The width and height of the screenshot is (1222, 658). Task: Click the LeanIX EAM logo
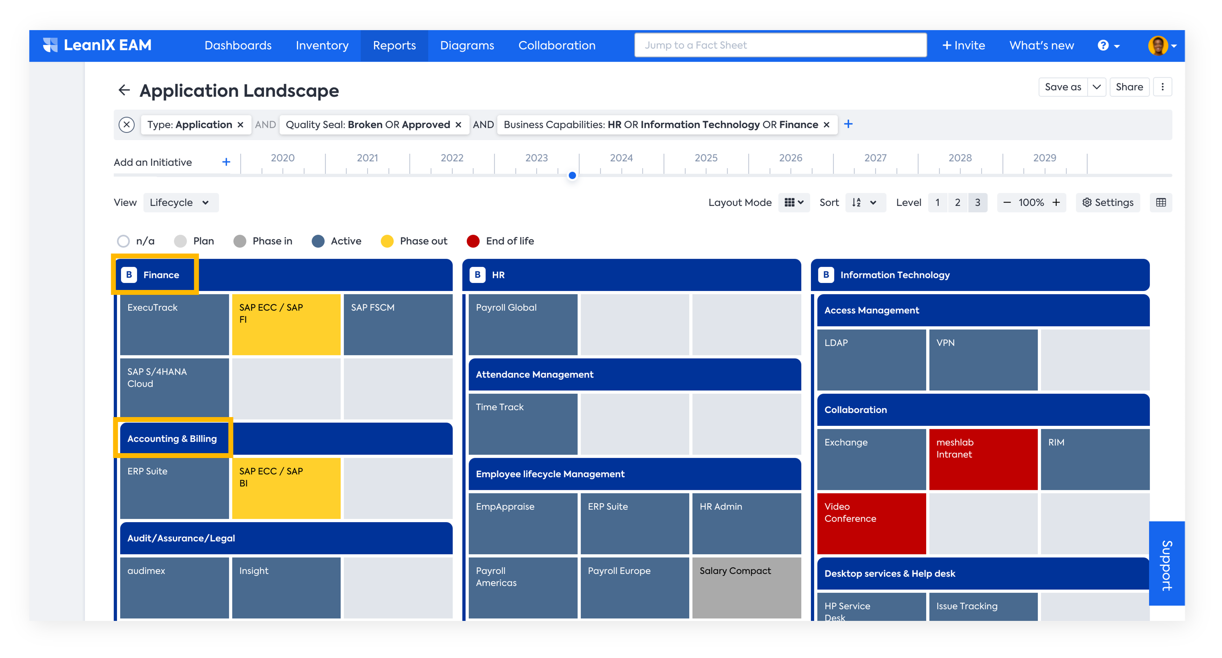(97, 45)
